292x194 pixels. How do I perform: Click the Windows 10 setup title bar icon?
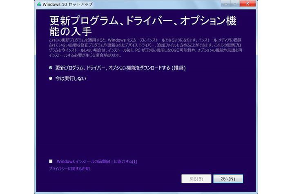point(39,4)
